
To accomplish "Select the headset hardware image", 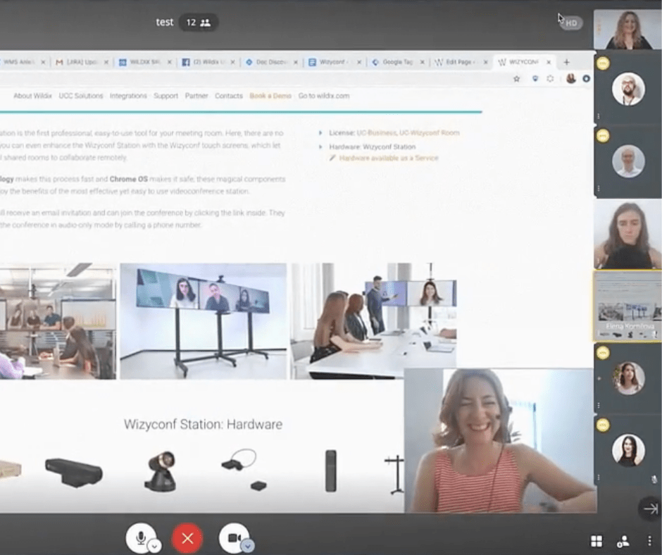I will 244,470.
